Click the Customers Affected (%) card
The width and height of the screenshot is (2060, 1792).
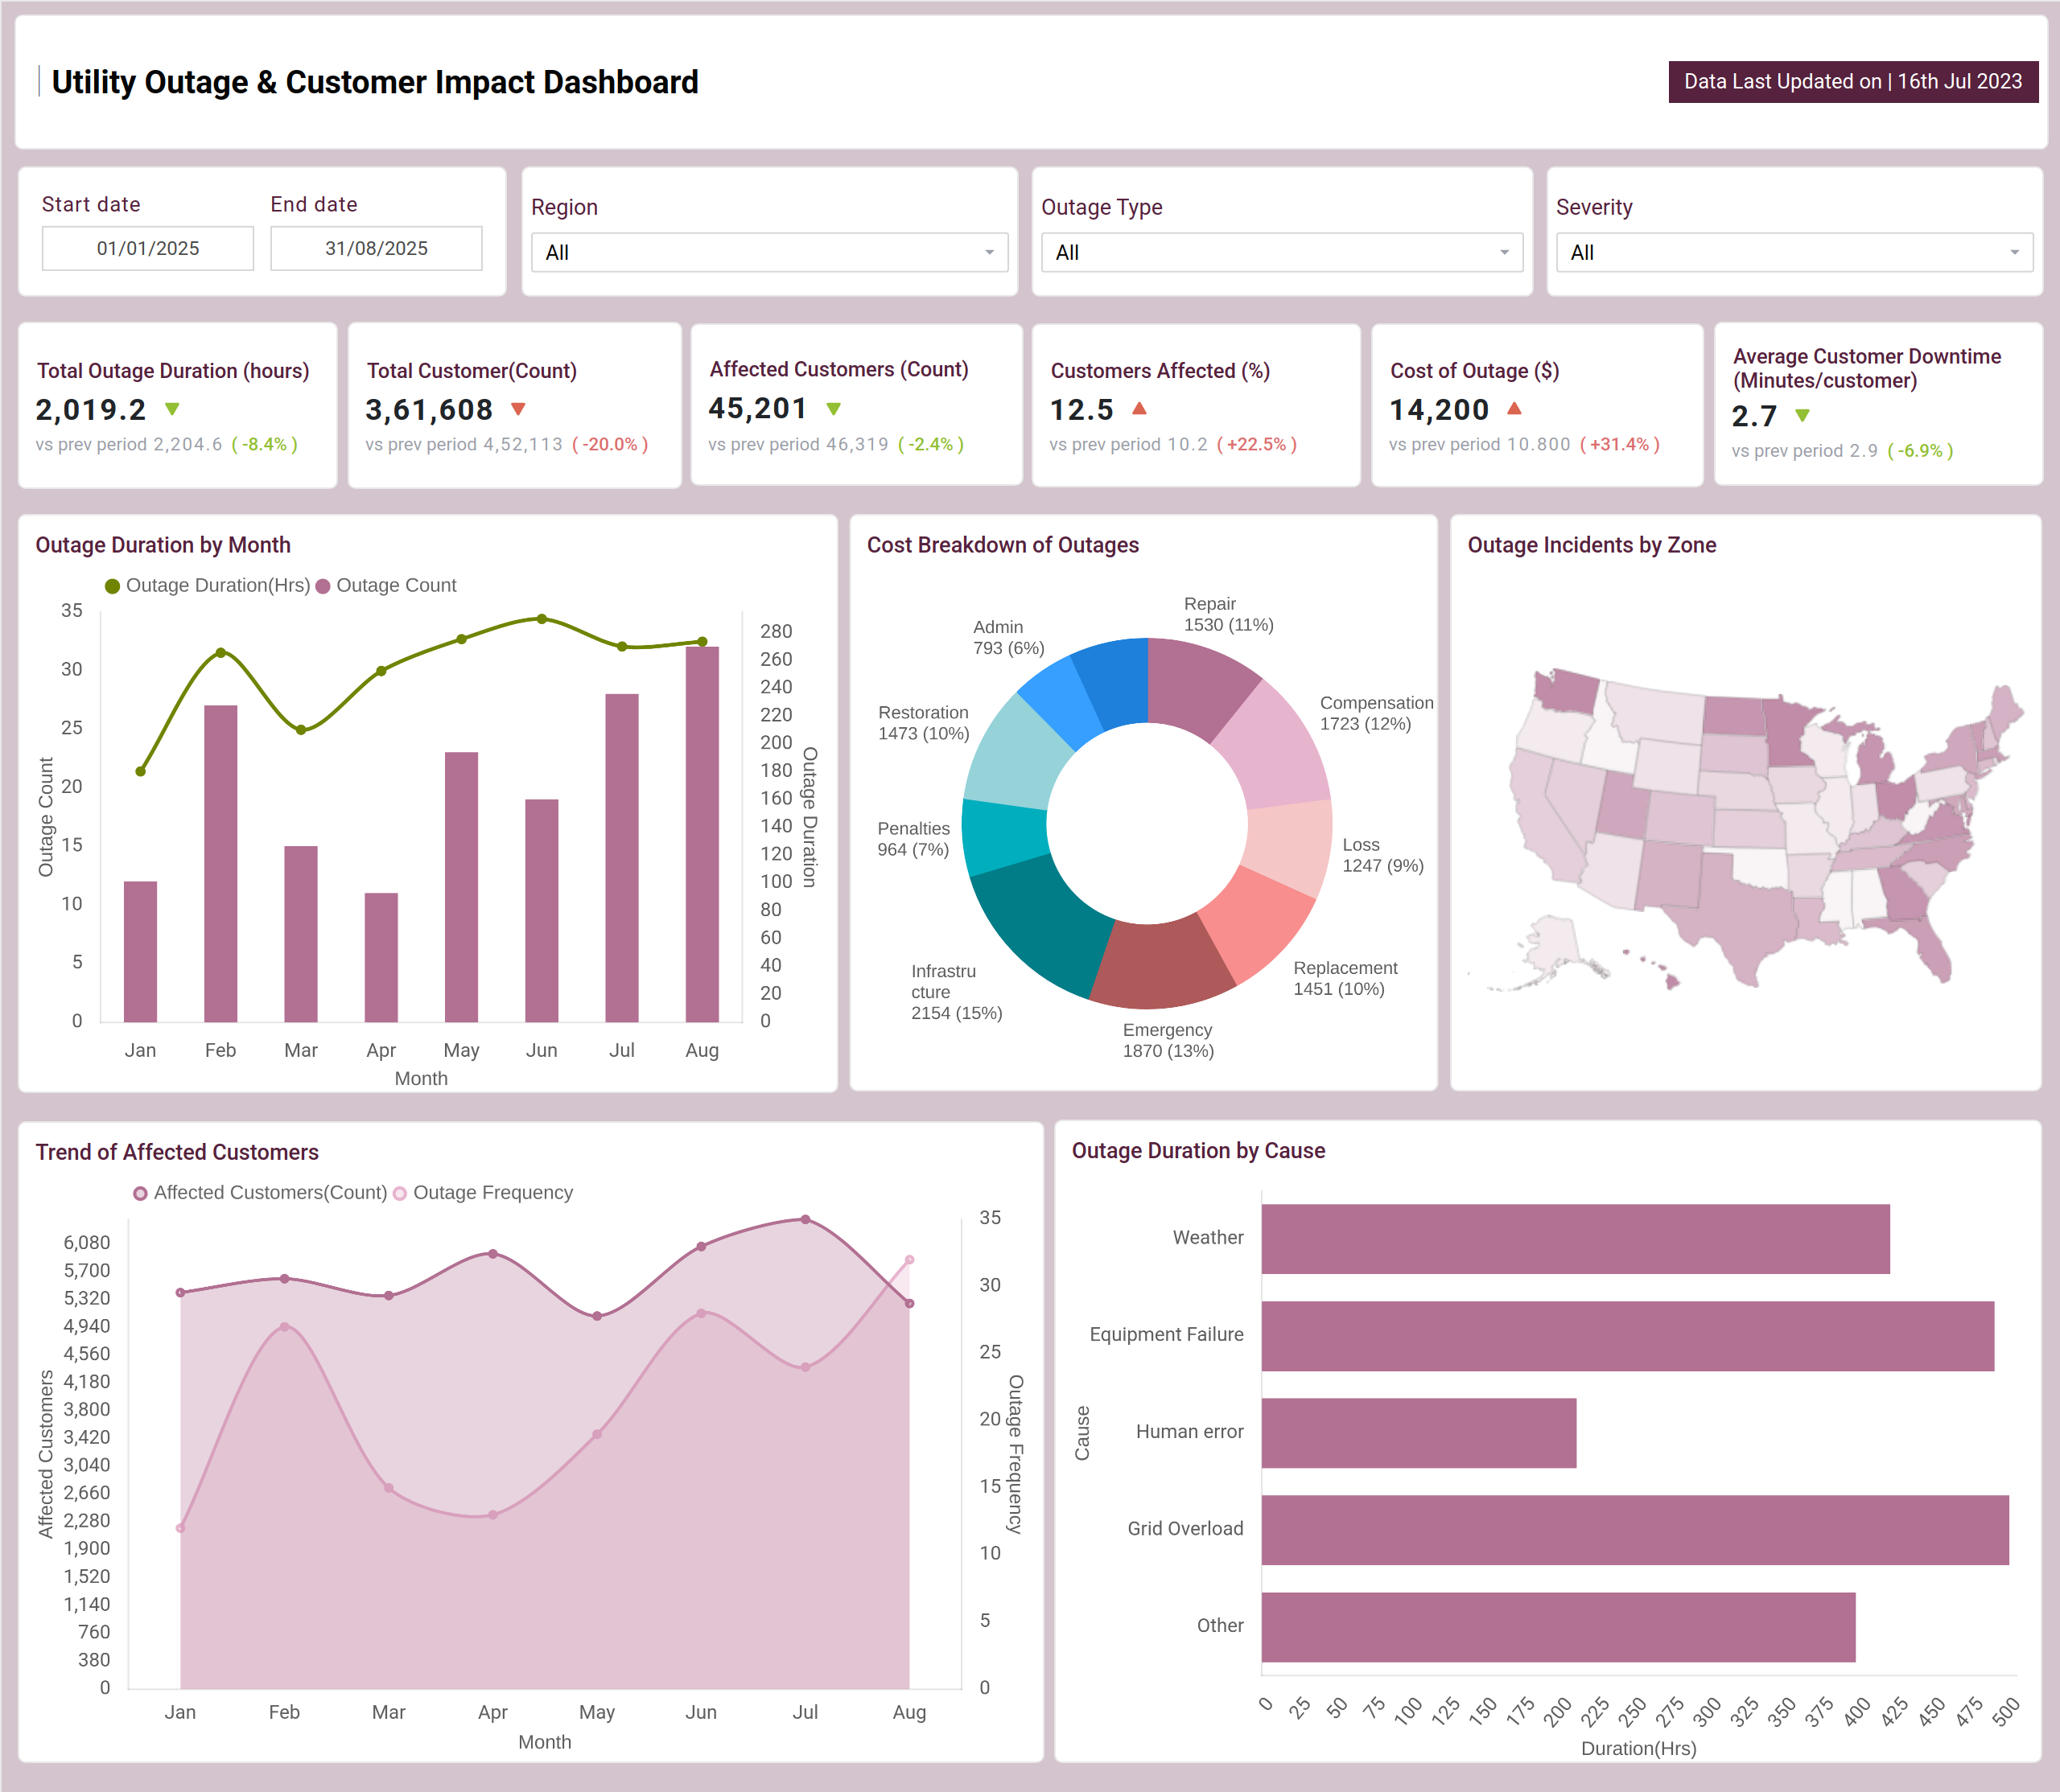coord(1196,405)
